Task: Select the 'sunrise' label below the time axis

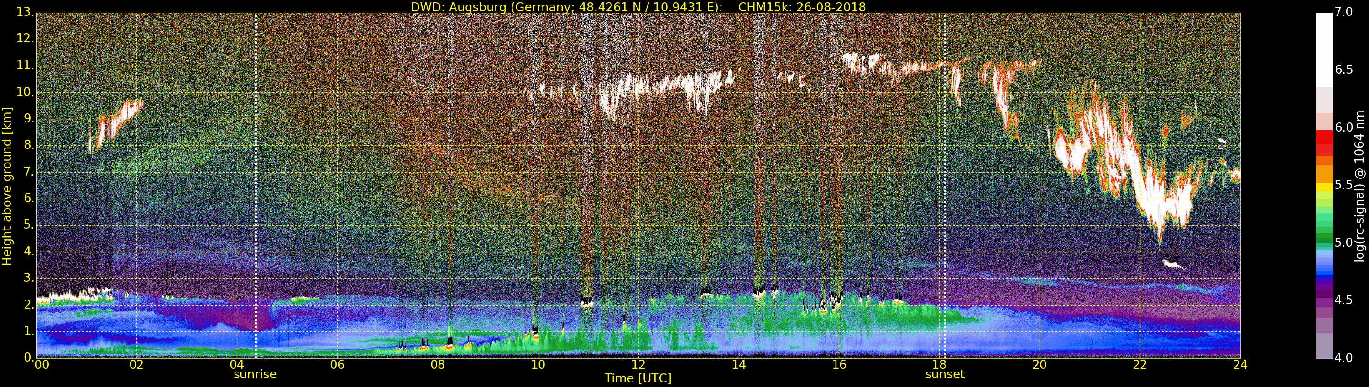Action: click(255, 374)
